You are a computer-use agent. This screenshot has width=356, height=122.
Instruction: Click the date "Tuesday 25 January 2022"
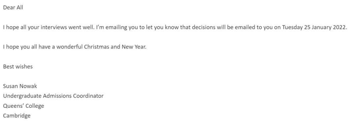click(x=314, y=27)
